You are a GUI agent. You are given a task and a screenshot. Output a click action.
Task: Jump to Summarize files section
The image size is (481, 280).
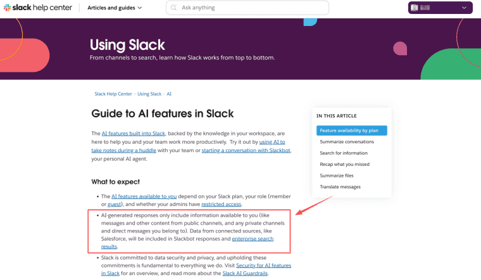click(x=337, y=175)
